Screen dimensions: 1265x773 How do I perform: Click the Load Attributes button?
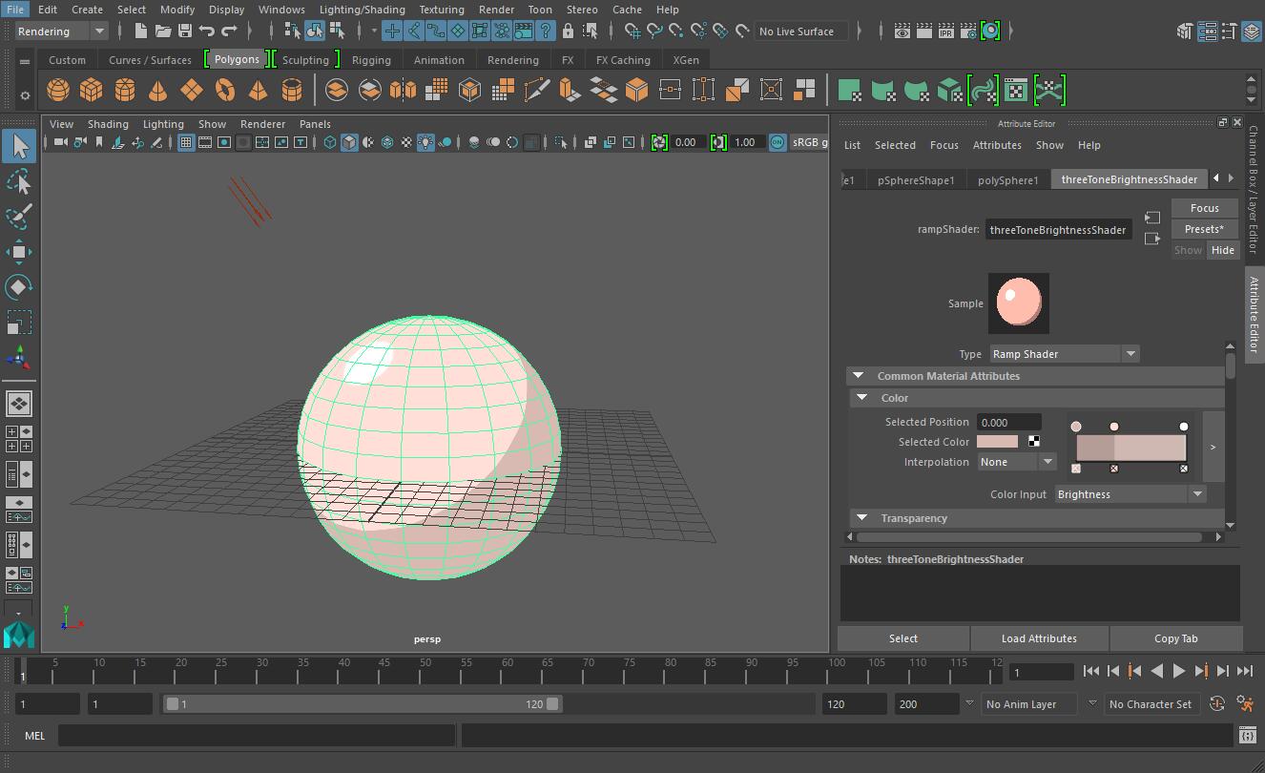pyautogui.click(x=1039, y=638)
